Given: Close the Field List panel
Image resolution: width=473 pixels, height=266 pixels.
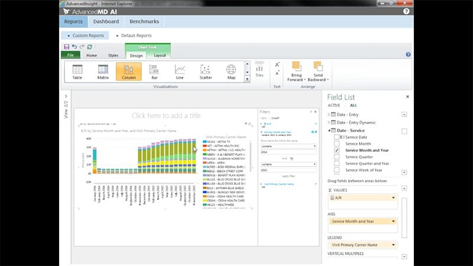Looking at the screenshot, I should click(x=407, y=97).
